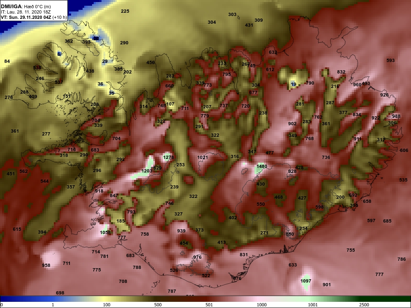Click the map value '786'
This screenshot has height=308, width=411.
click(402, 259)
